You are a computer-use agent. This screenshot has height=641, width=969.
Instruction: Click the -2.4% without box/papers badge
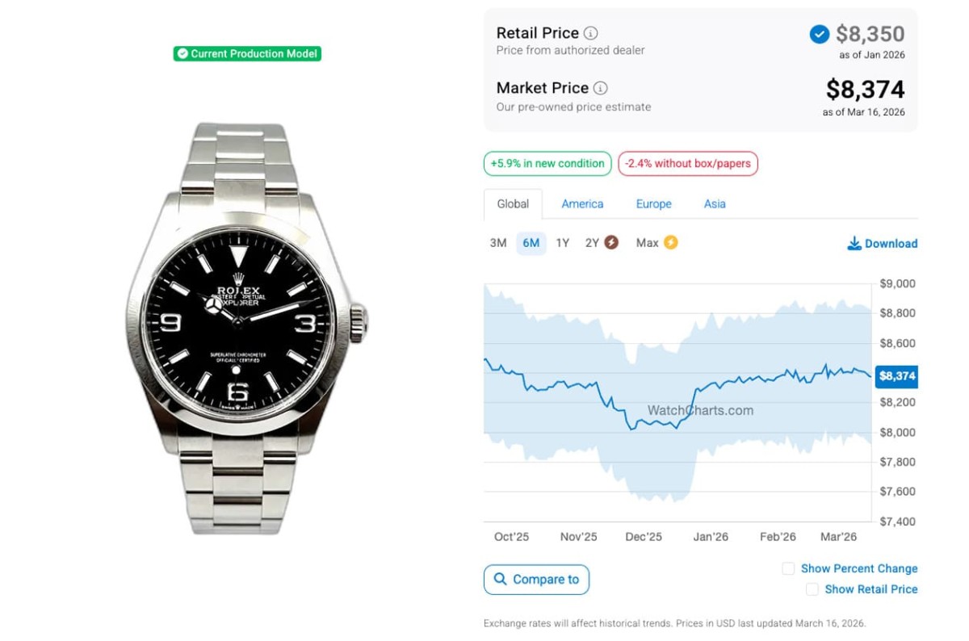coord(688,163)
